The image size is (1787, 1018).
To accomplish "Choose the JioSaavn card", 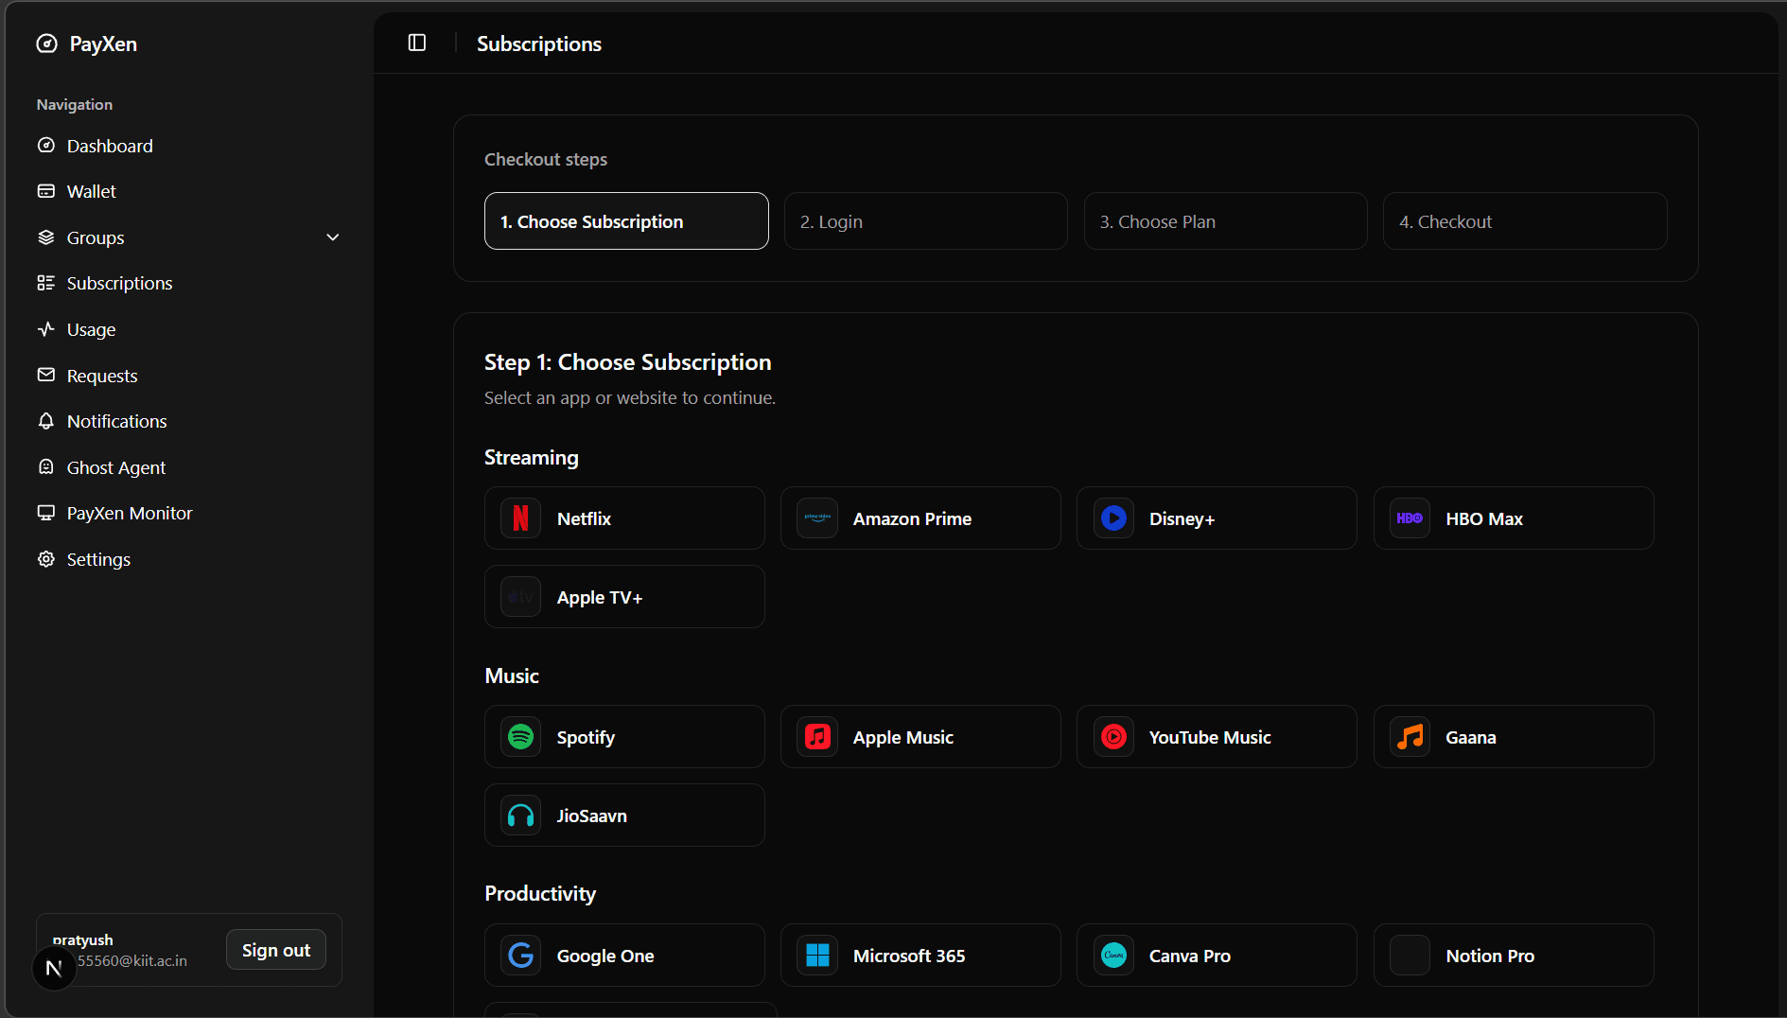I will (624, 816).
